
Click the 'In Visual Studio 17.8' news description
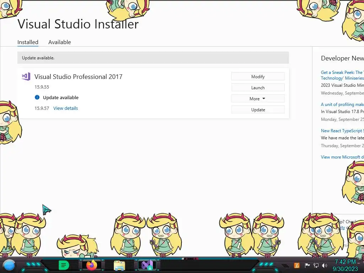coord(342,111)
